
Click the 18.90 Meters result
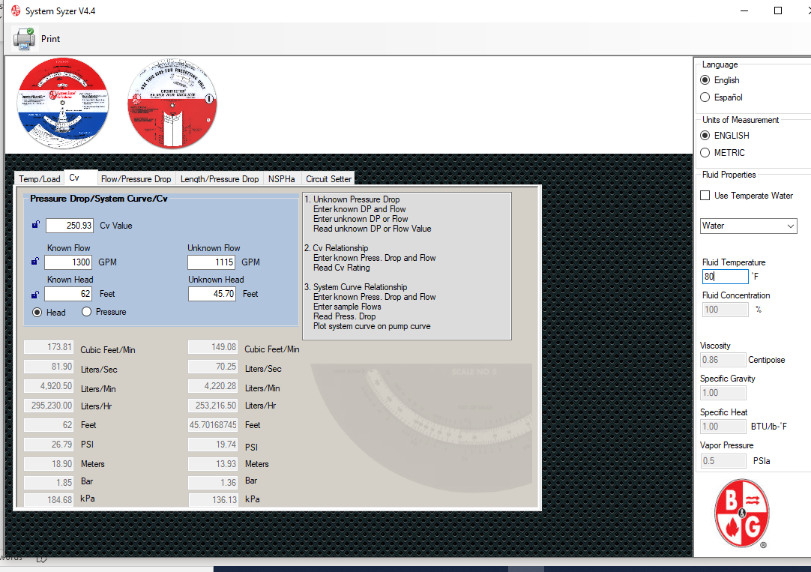tap(49, 464)
